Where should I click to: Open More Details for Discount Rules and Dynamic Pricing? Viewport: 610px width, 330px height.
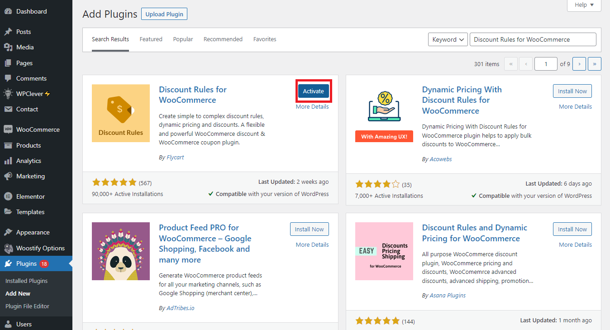click(x=575, y=245)
